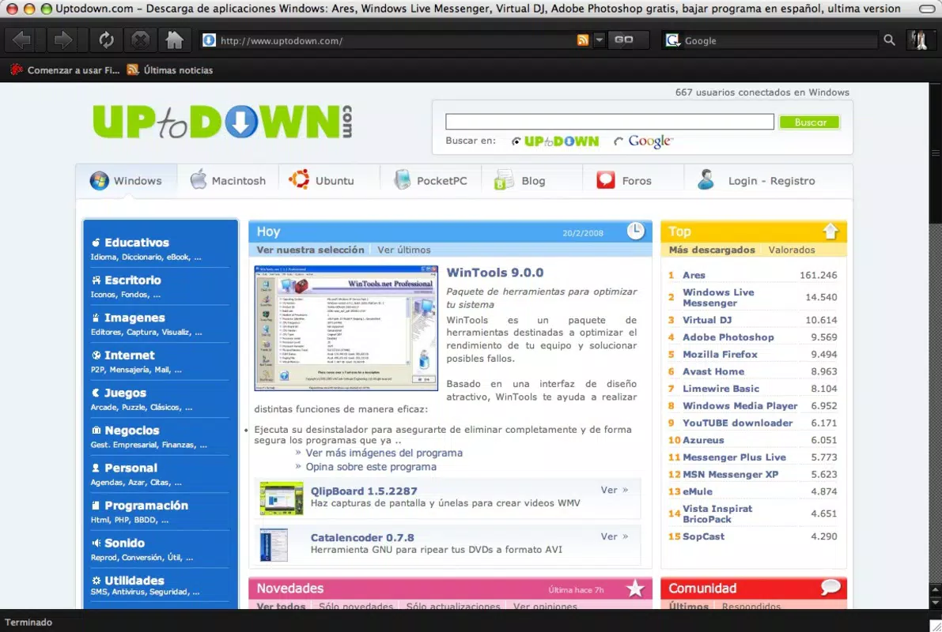Viewport: 942px width, 632px height.
Task: Select the UptoDown search radio button
Action: point(516,141)
